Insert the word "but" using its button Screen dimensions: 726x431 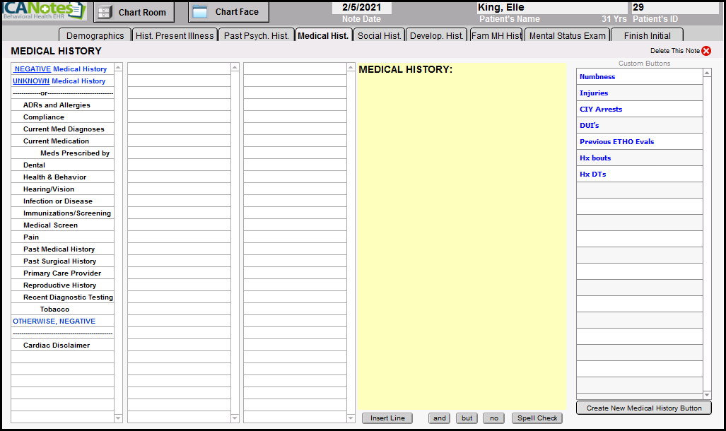467,418
